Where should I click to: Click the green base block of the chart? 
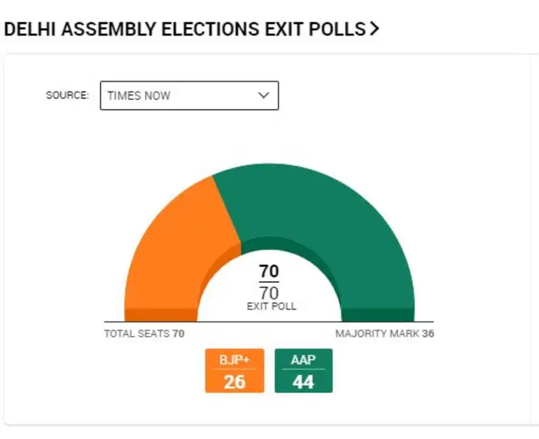point(377,315)
